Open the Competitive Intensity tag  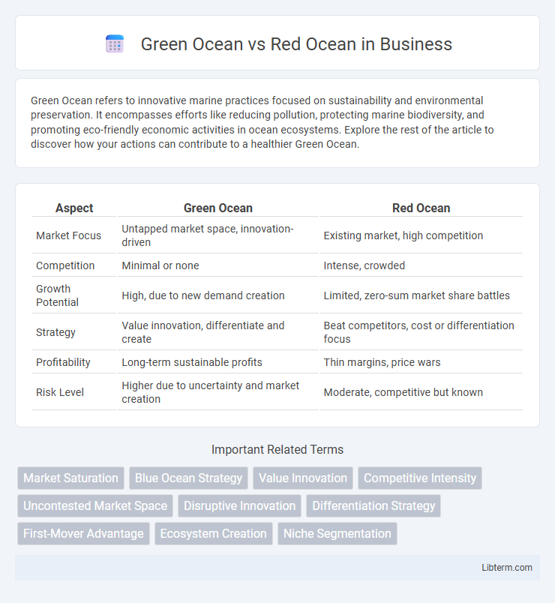tap(419, 478)
